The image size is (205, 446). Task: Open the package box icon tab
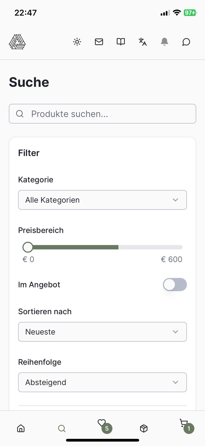tap(144, 428)
